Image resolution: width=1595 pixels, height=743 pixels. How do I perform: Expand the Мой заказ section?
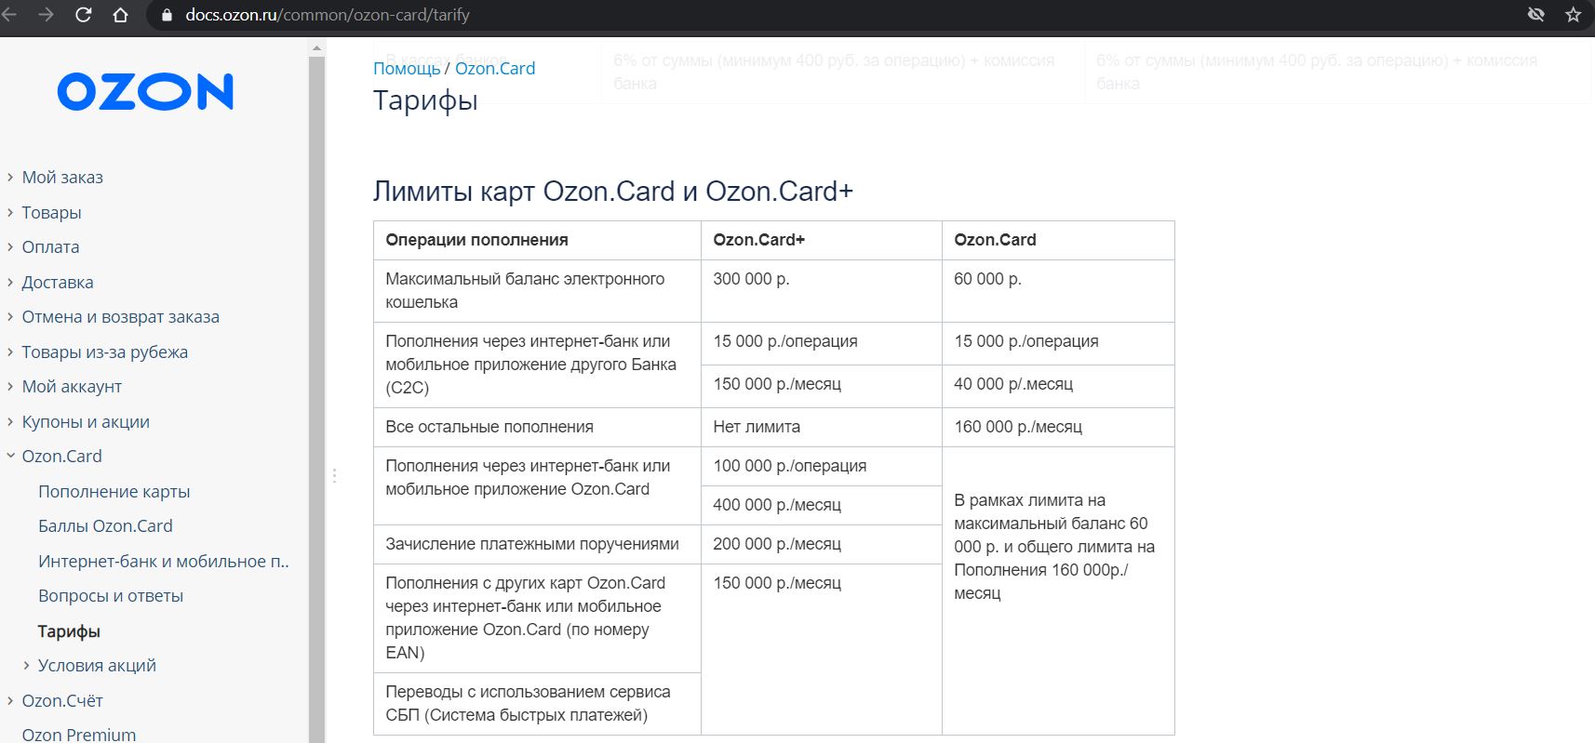click(x=10, y=177)
